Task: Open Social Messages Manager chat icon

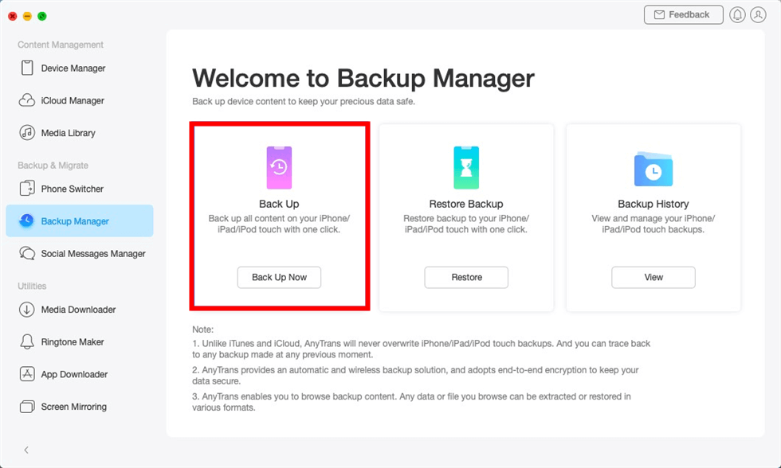Action: [x=27, y=254]
